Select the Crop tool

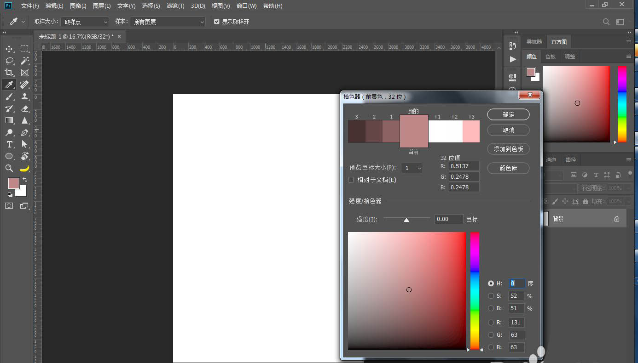coord(9,73)
